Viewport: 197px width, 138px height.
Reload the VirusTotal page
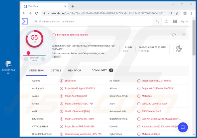[36, 13]
